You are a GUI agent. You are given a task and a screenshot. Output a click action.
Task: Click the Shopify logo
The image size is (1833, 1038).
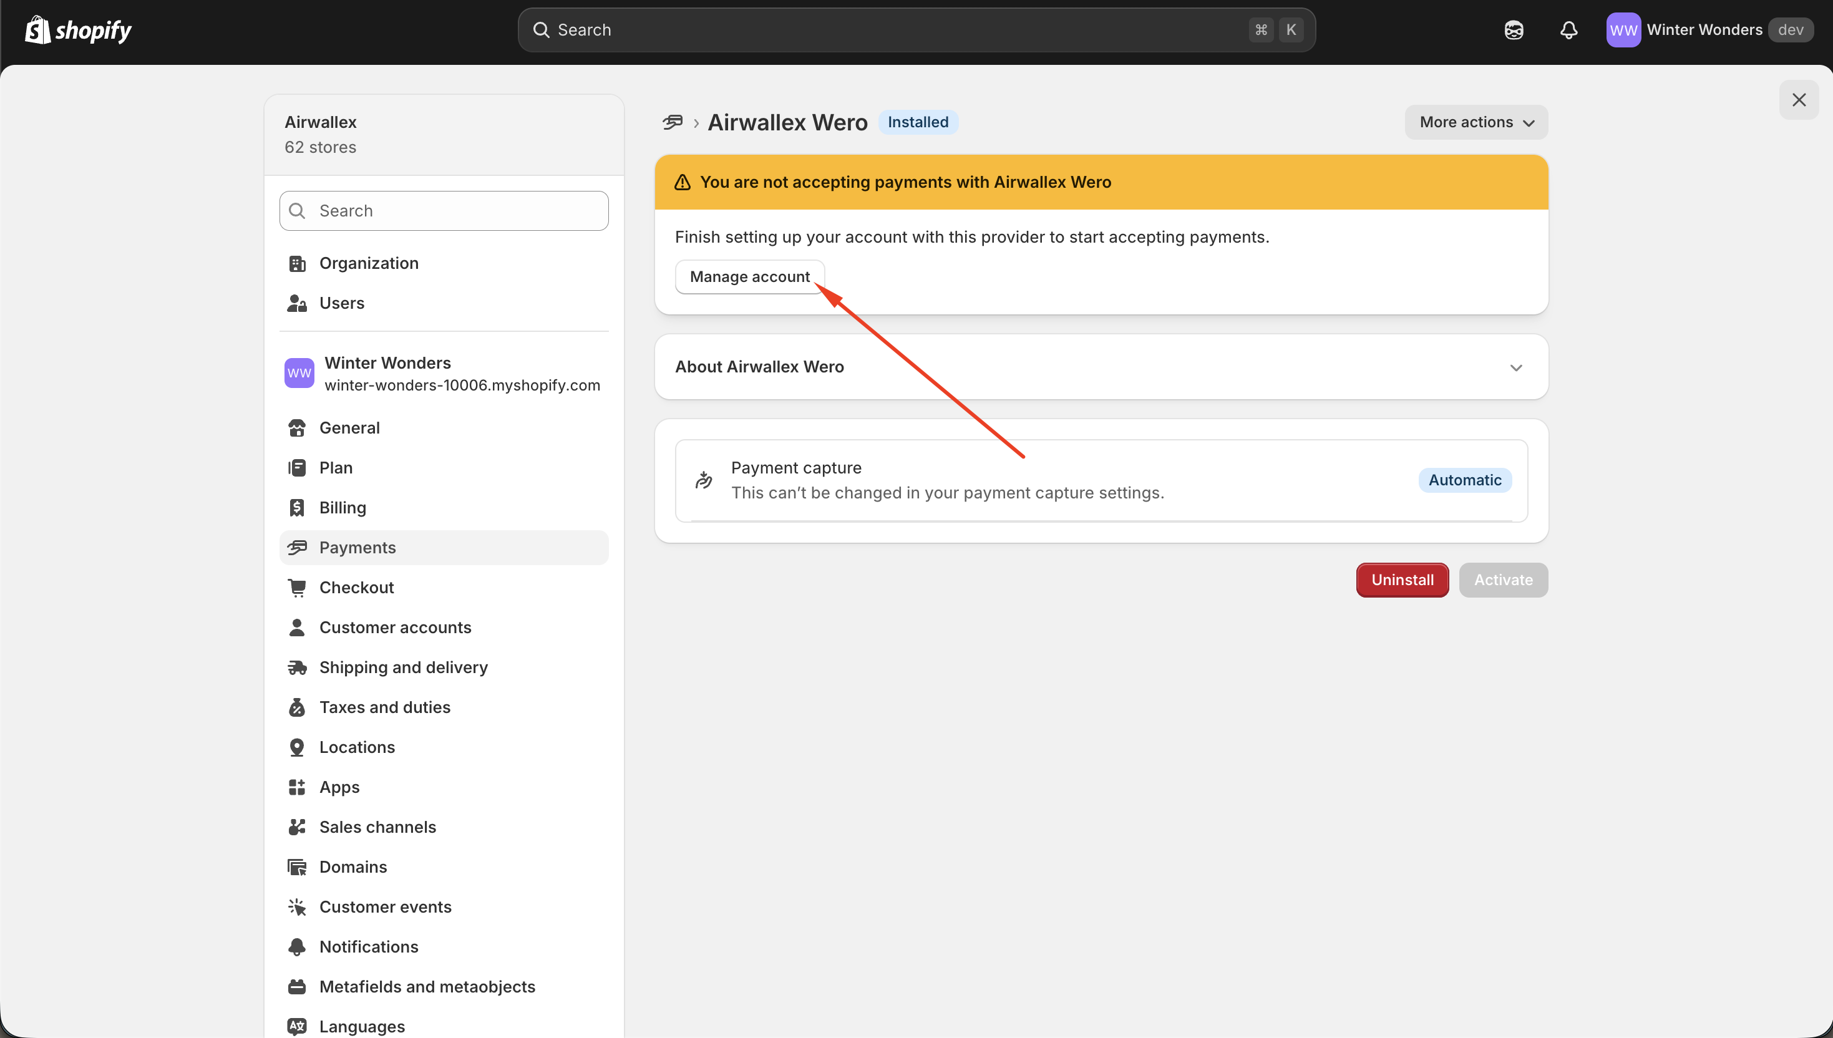click(79, 30)
